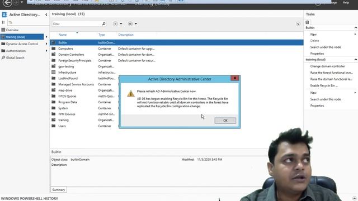Select the map-drive organizational unit
Viewport: 358px width, 201px height.
[84, 90]
